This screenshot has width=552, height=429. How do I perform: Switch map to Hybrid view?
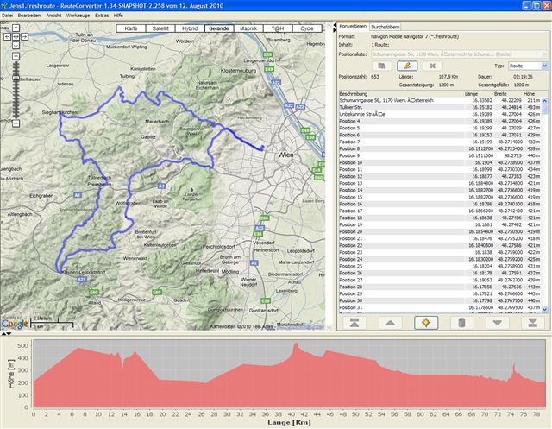188,28
